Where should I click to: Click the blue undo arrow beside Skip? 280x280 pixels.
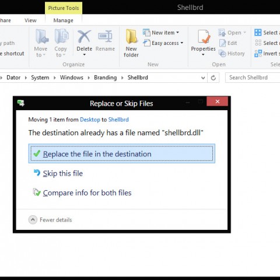pyautogui.click(x=37, y=173)
